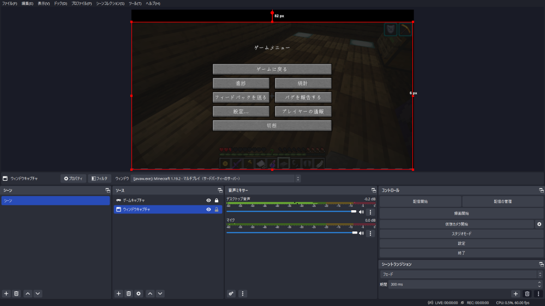Move the selected source up
The image size is (545, 306).
click(150, 293)
